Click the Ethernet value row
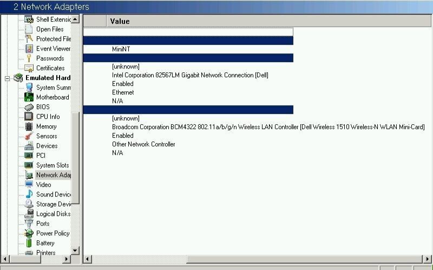The width and height of the screenshot is (433, 270). tap(123, 92)
